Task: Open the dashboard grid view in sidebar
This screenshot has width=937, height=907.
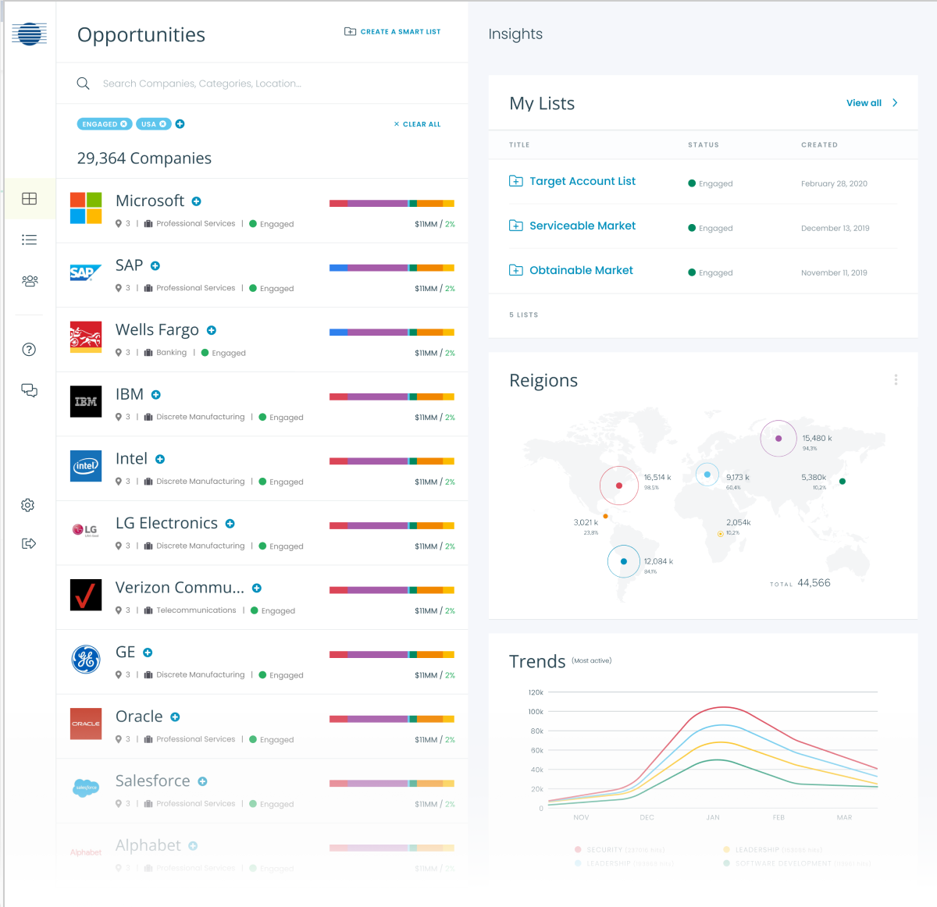Action: pyautogui.click(x=29, y=199)
